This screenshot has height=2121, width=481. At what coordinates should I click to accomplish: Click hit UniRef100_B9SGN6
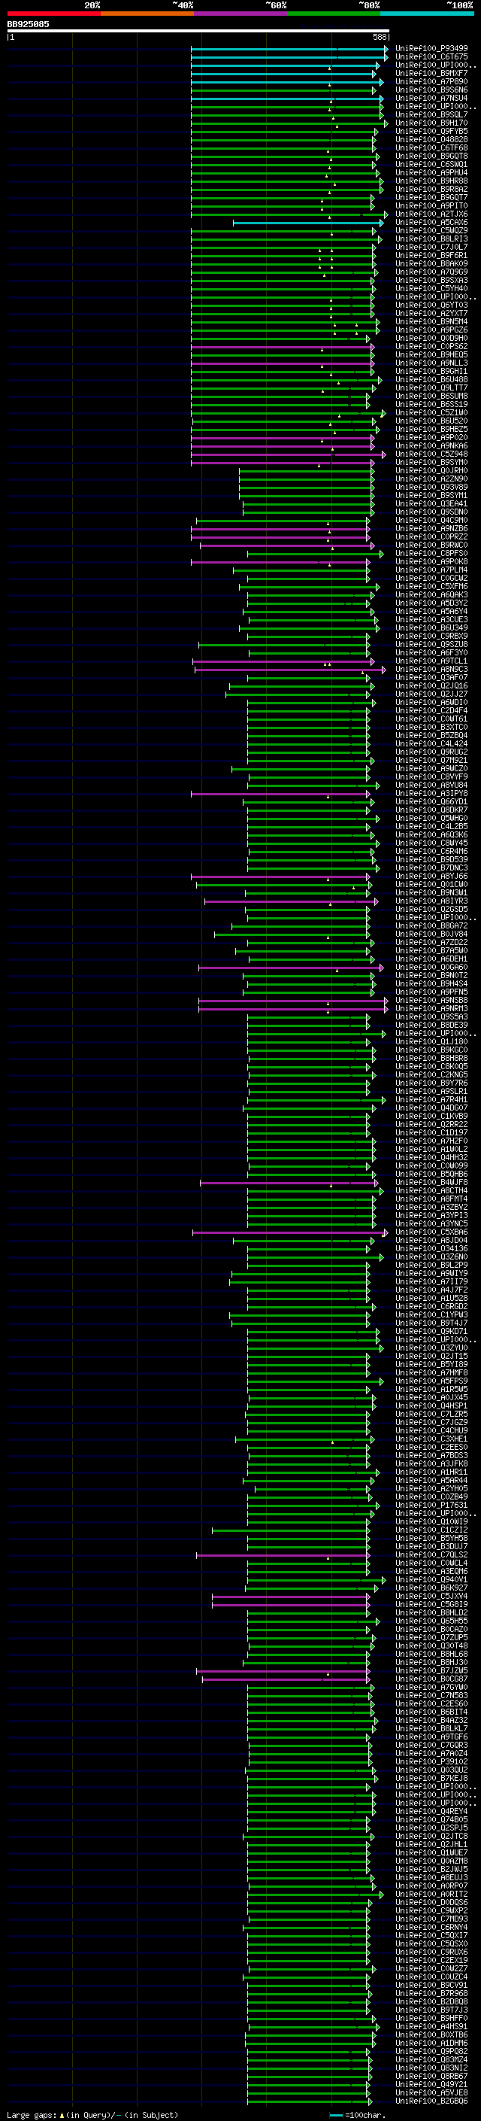tap(431, 90)
